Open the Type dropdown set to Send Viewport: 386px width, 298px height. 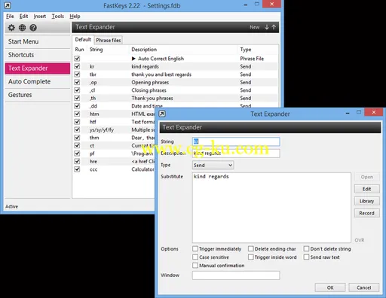(213, 165)
